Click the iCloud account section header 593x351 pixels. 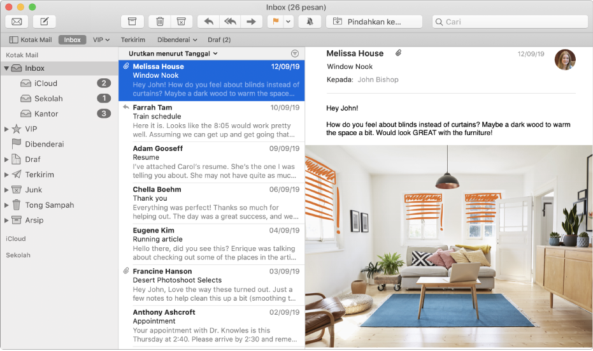coord(15,239)
